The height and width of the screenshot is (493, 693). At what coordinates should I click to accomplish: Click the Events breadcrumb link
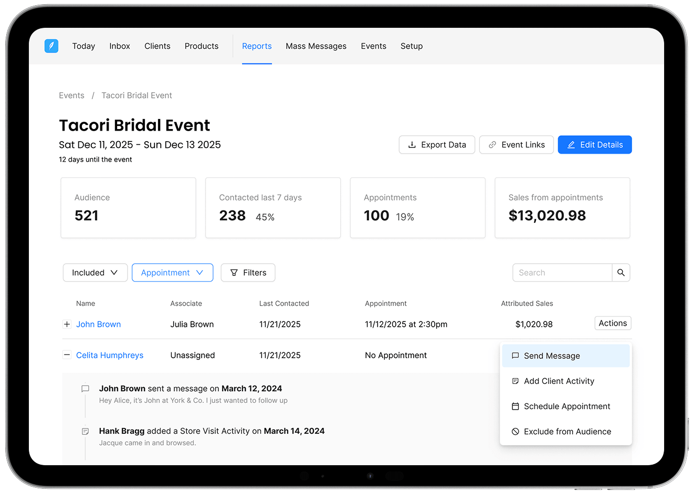click(71, 95)
